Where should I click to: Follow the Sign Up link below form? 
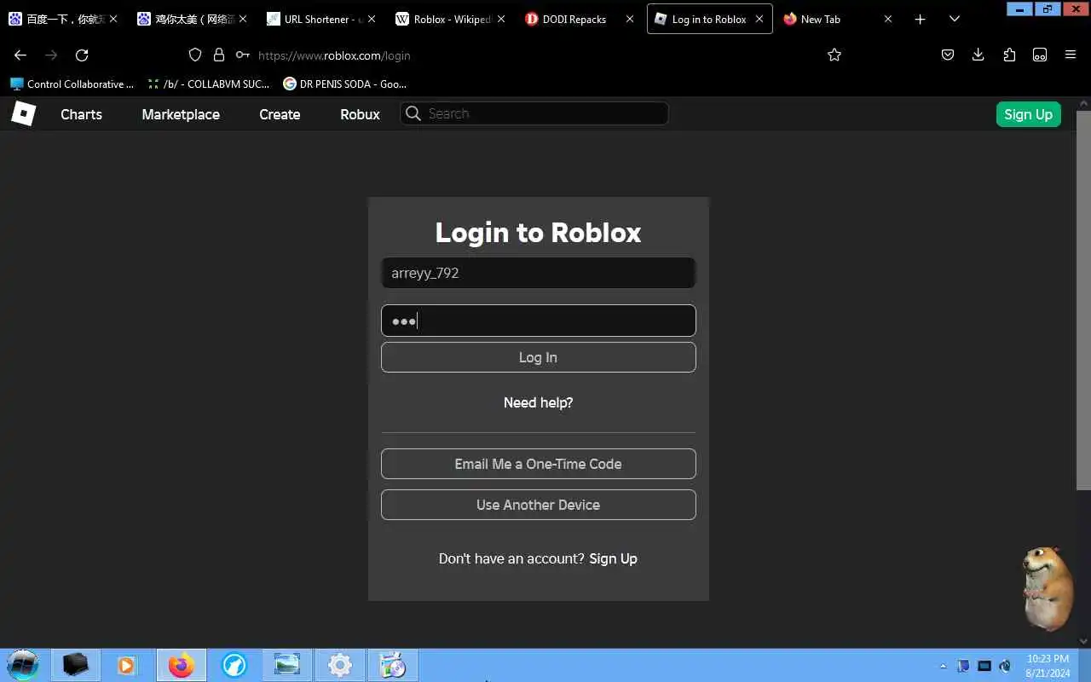point(613,558)
